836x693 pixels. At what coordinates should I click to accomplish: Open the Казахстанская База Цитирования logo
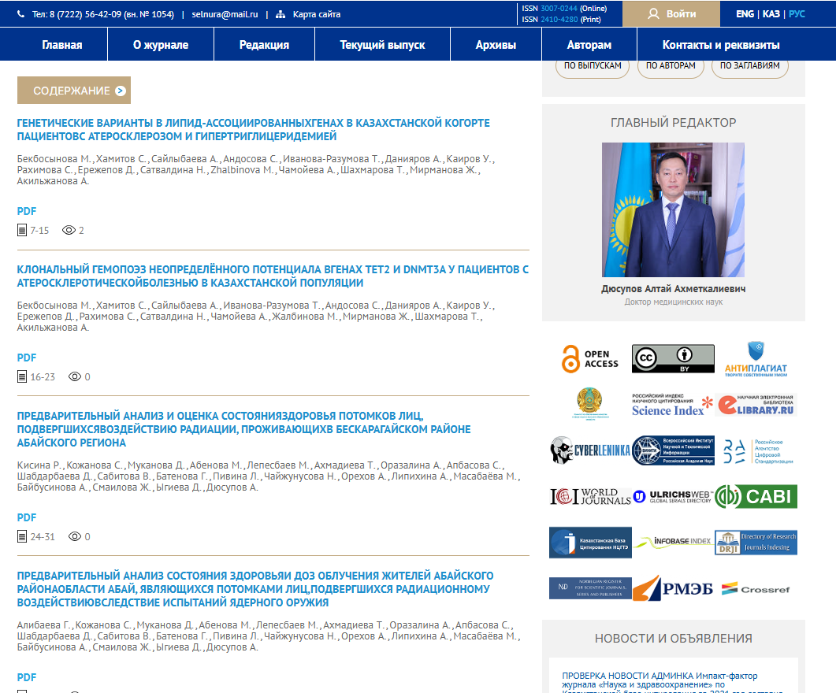pos(590,543)
